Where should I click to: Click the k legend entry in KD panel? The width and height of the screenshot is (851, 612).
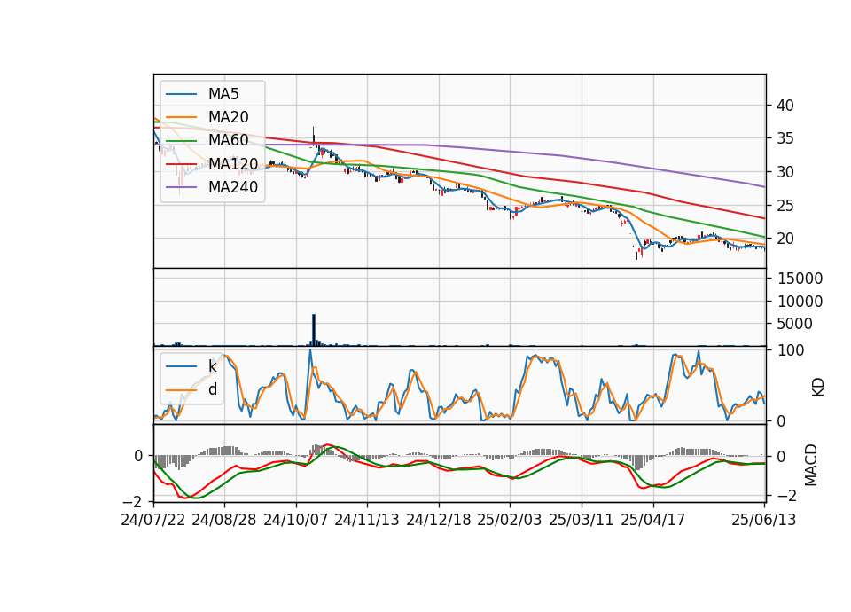[212, 366]
